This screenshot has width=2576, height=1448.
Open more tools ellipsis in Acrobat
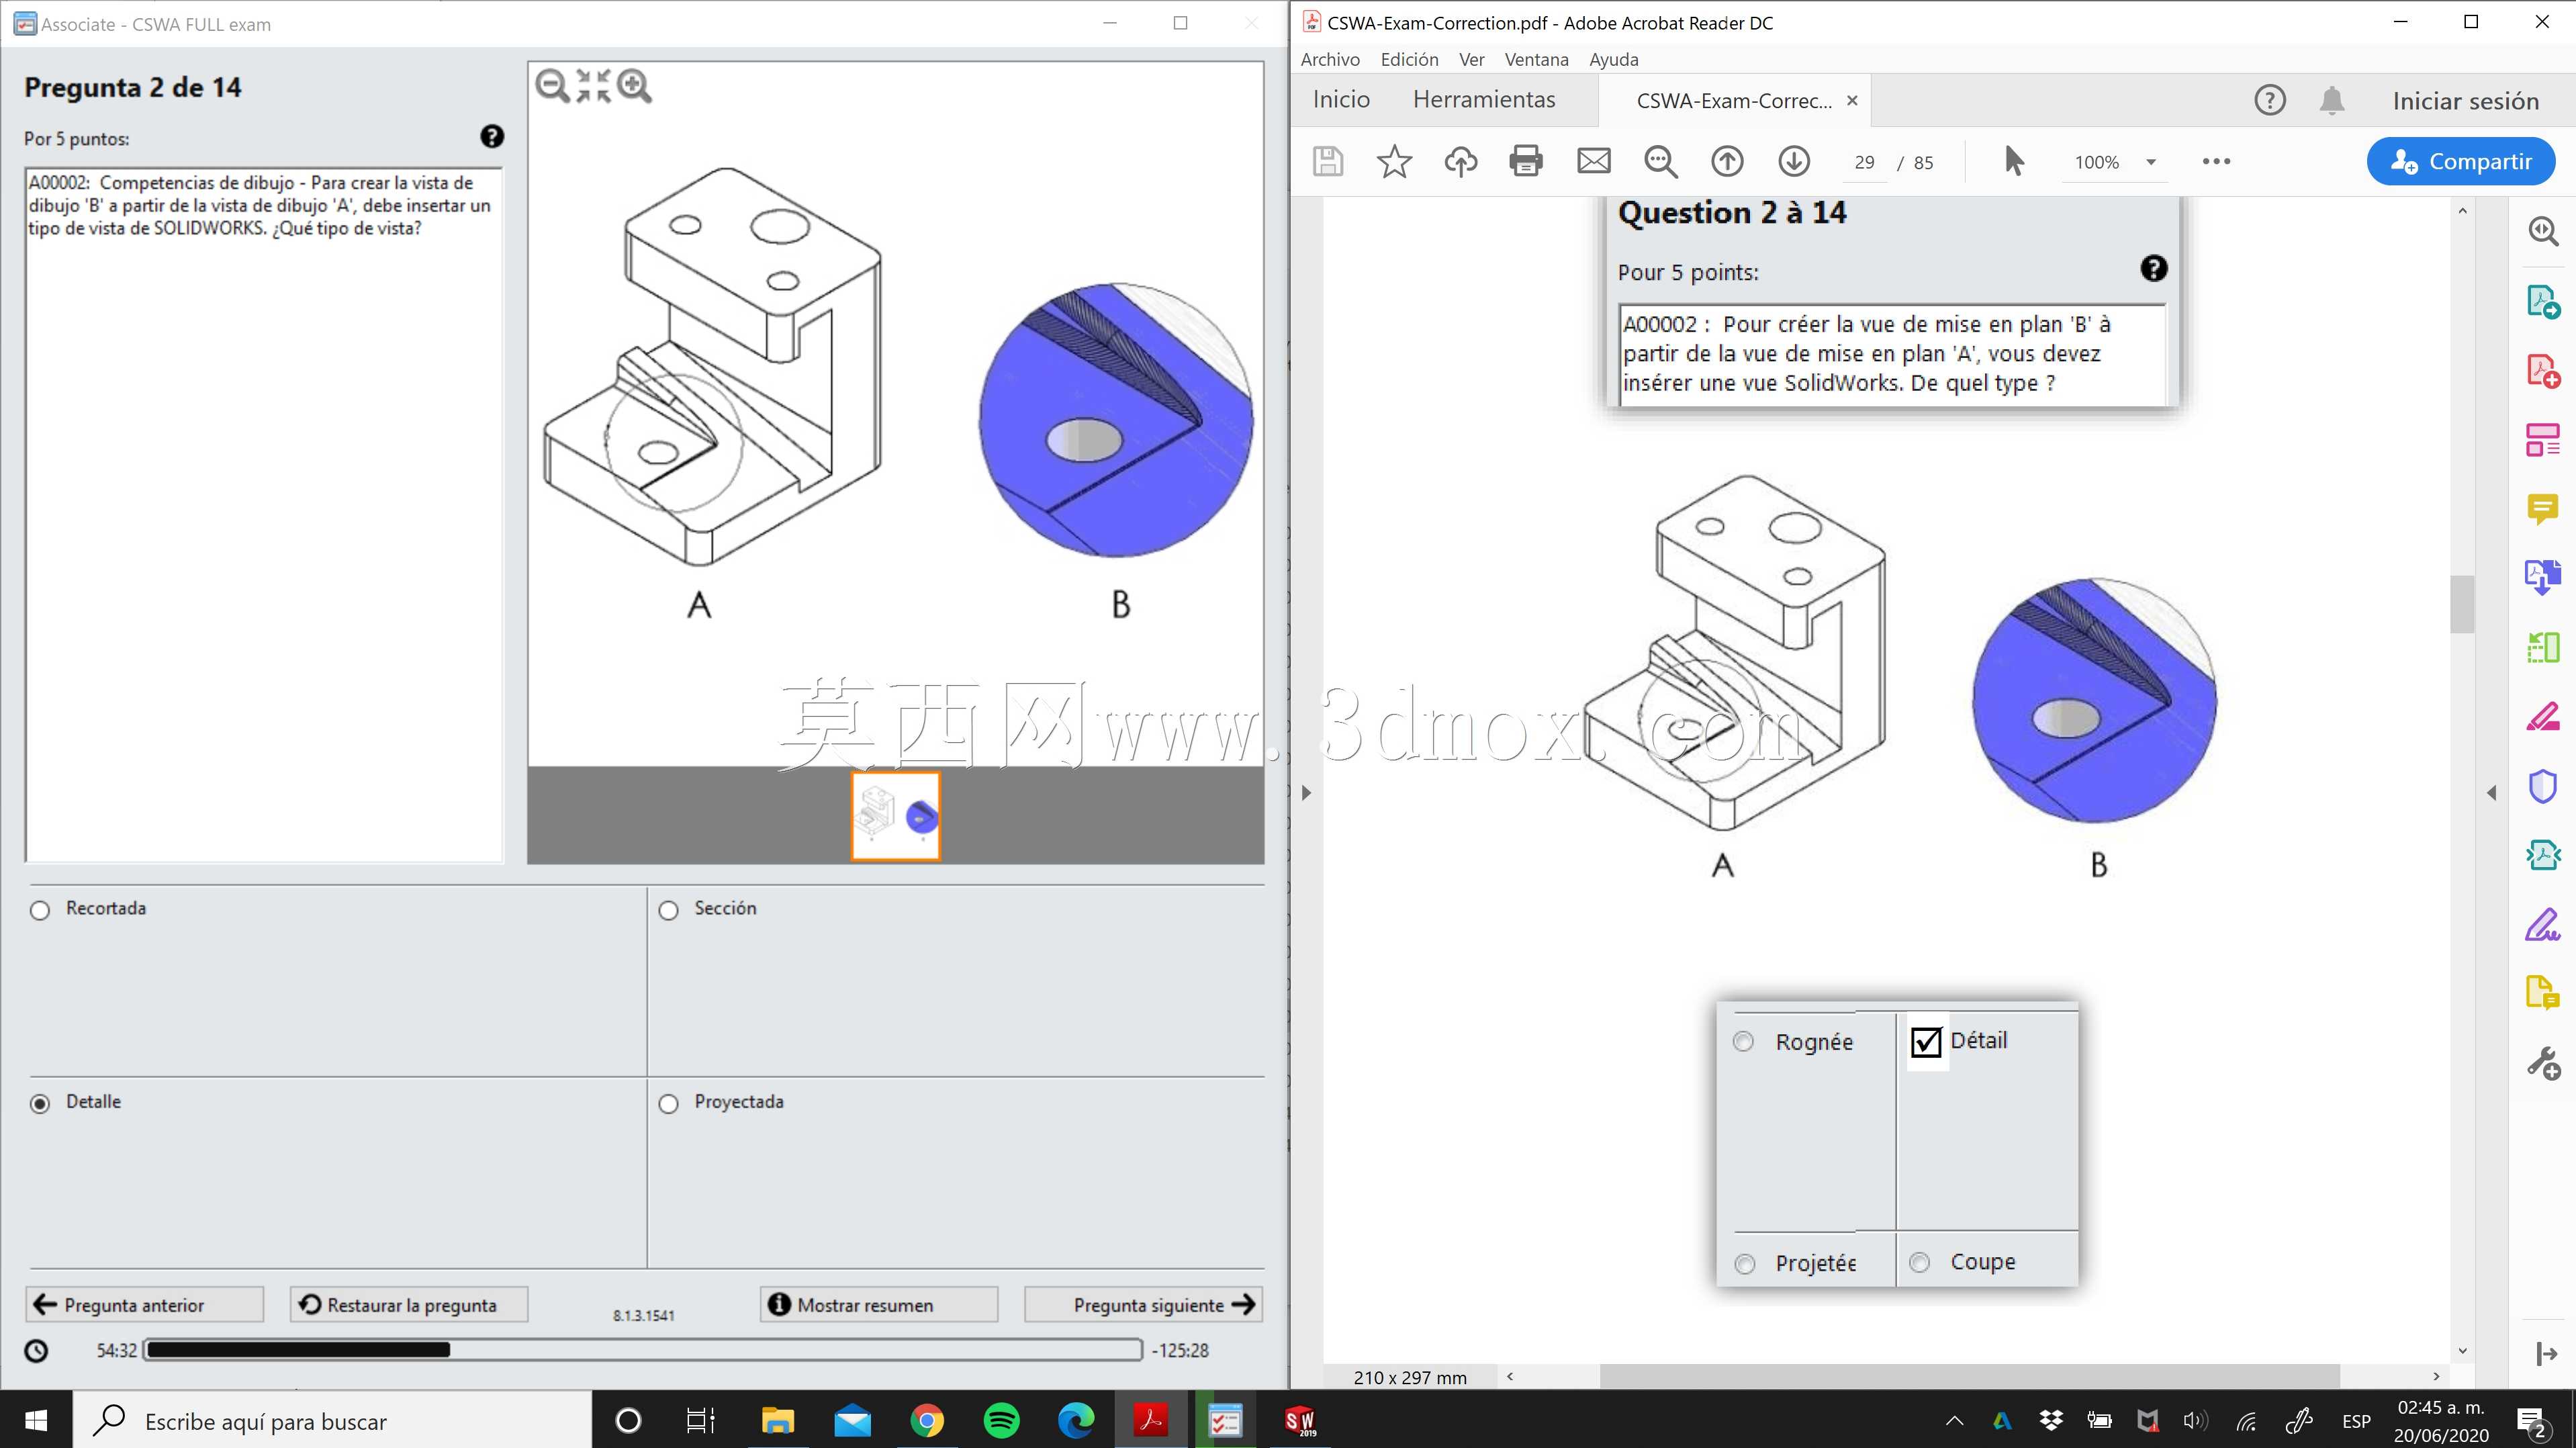2216,162
